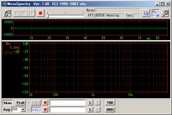
Task: Load overlay 2 with its L button
Action: pyautogui.click(x=91, y=110)
